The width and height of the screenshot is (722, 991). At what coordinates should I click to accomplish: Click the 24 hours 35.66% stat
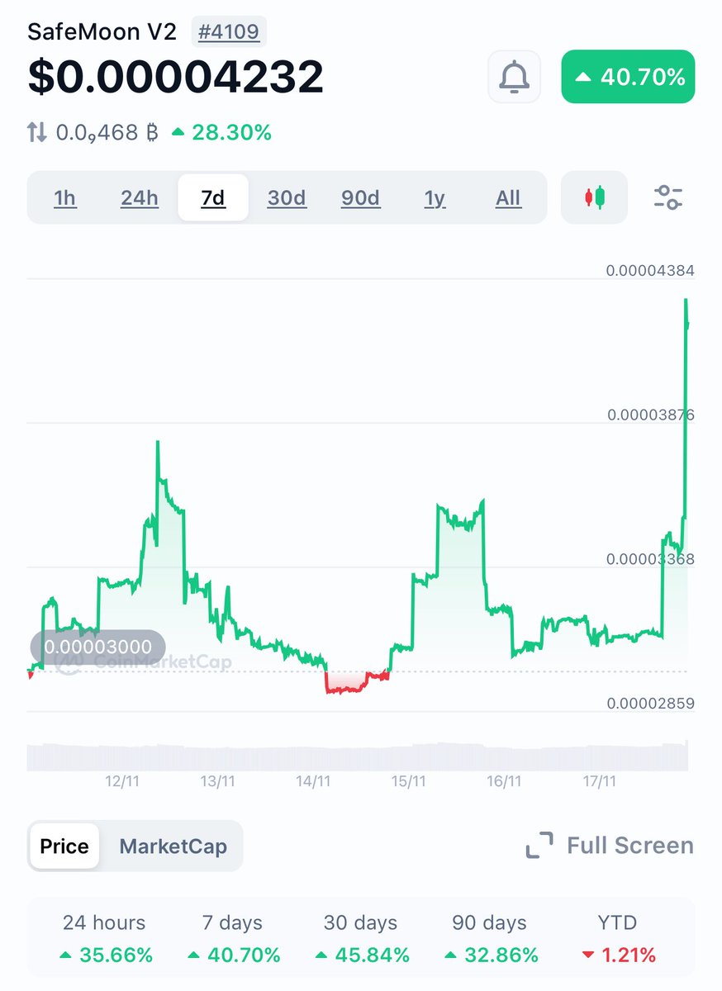pos(105,939)
